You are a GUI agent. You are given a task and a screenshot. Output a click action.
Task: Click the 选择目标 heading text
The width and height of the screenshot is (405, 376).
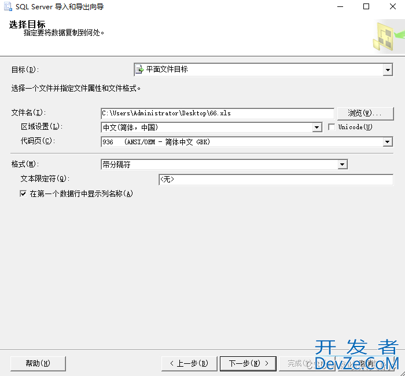(27, 24)
